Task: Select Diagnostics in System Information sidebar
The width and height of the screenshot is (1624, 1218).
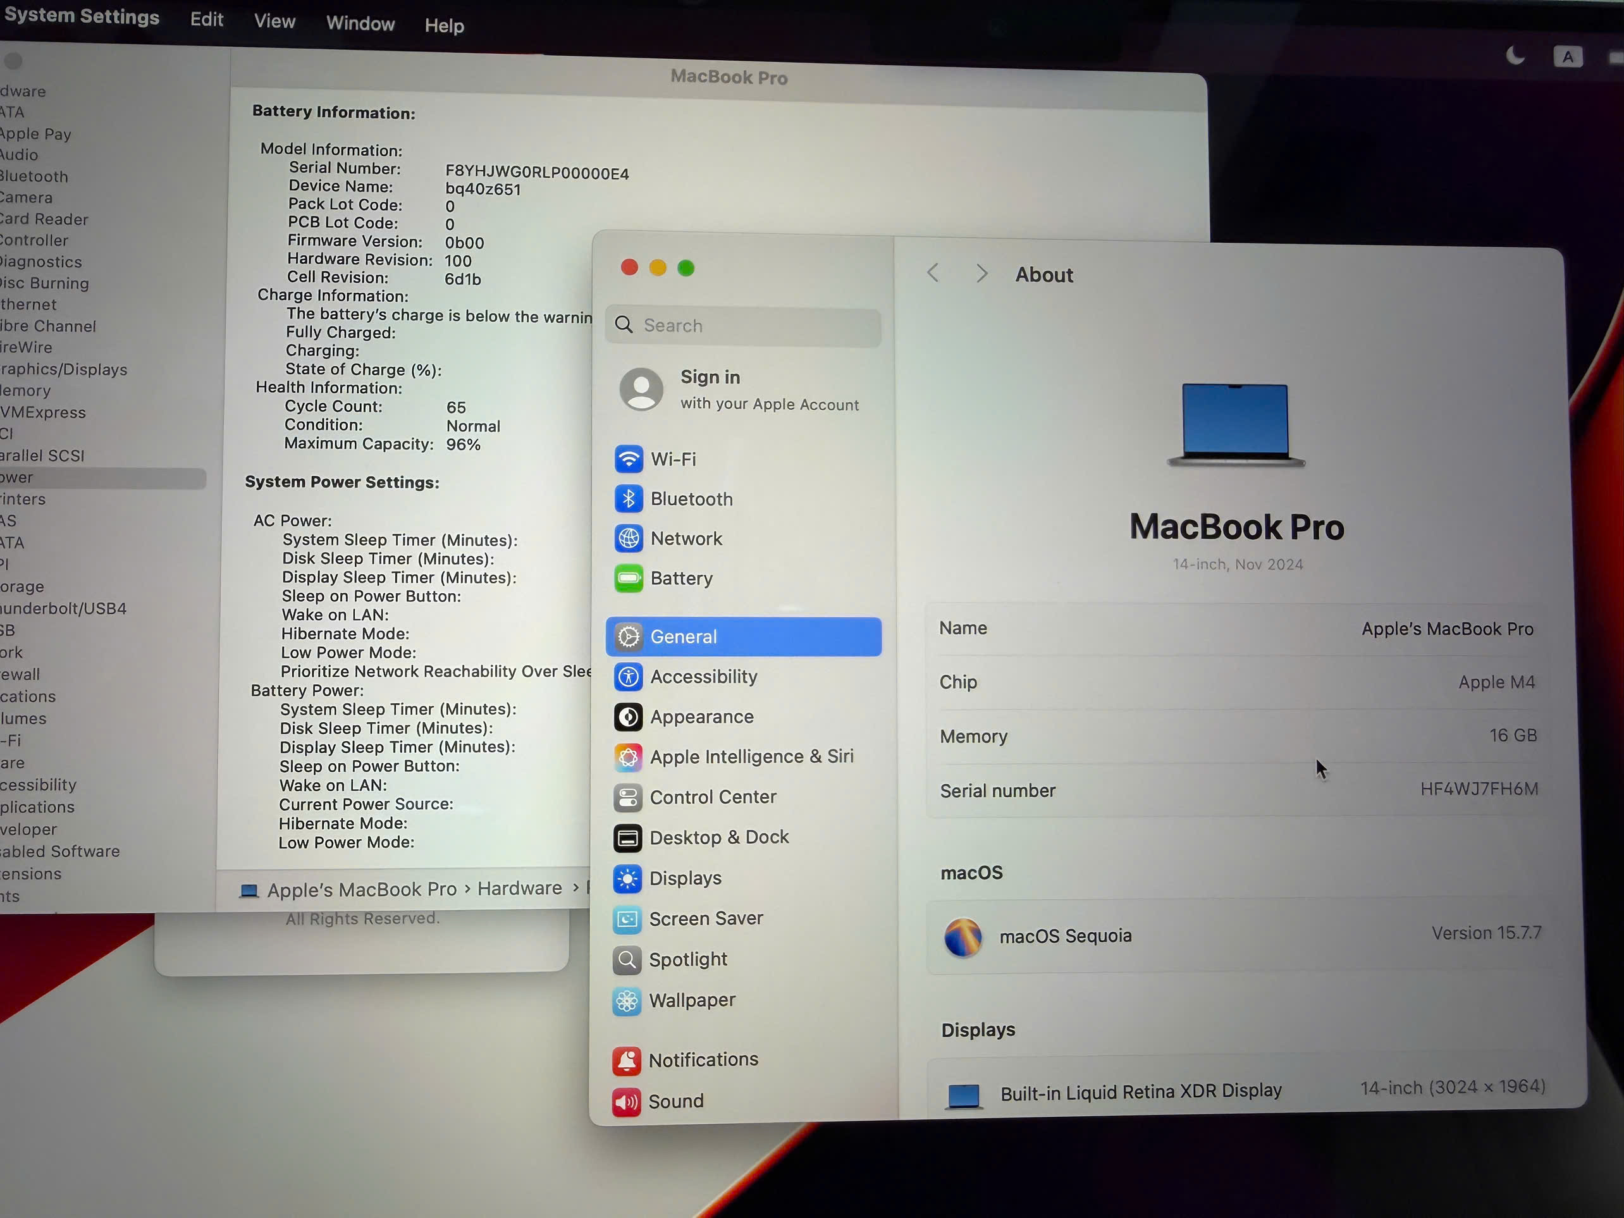Action: (x=41, y=261)
